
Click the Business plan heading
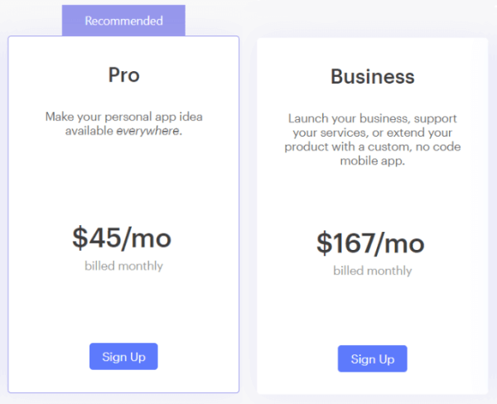pos(372,77)
